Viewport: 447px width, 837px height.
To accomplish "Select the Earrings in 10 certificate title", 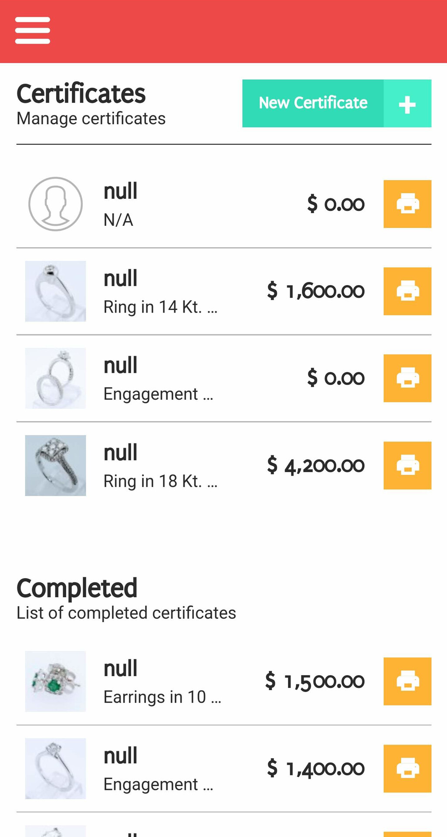I will tap(162, 697).
